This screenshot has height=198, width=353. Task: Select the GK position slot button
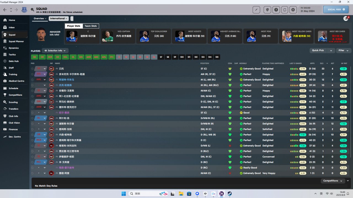click(x=34, y=57)
